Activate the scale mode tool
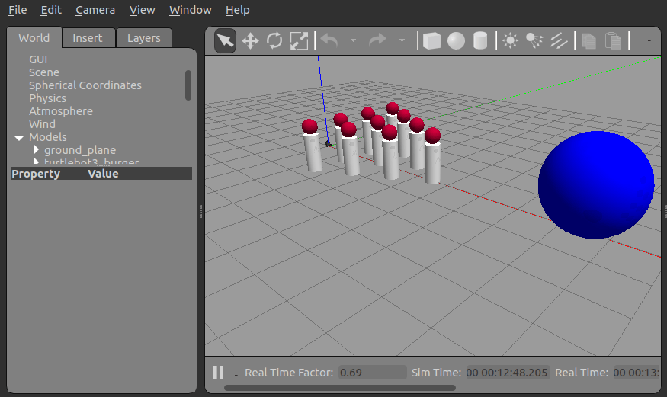The width and height of the screenshot is (667, 397). pyautogui.click(x=299, y=41)
